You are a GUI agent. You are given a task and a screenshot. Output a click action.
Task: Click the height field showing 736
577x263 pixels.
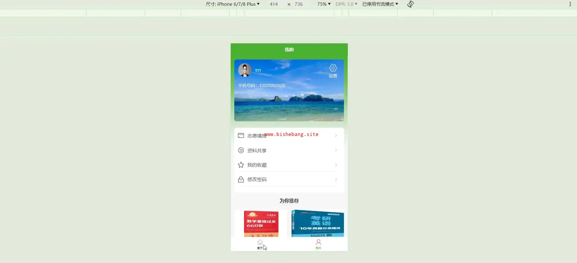coord(298,4)
